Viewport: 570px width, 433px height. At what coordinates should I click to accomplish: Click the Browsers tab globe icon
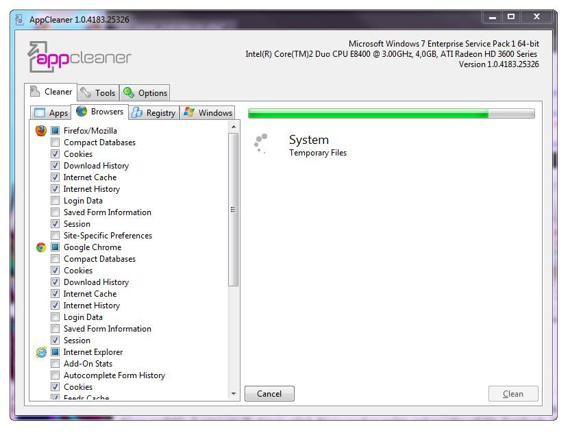pyautogui.click(x=82, y=111)
